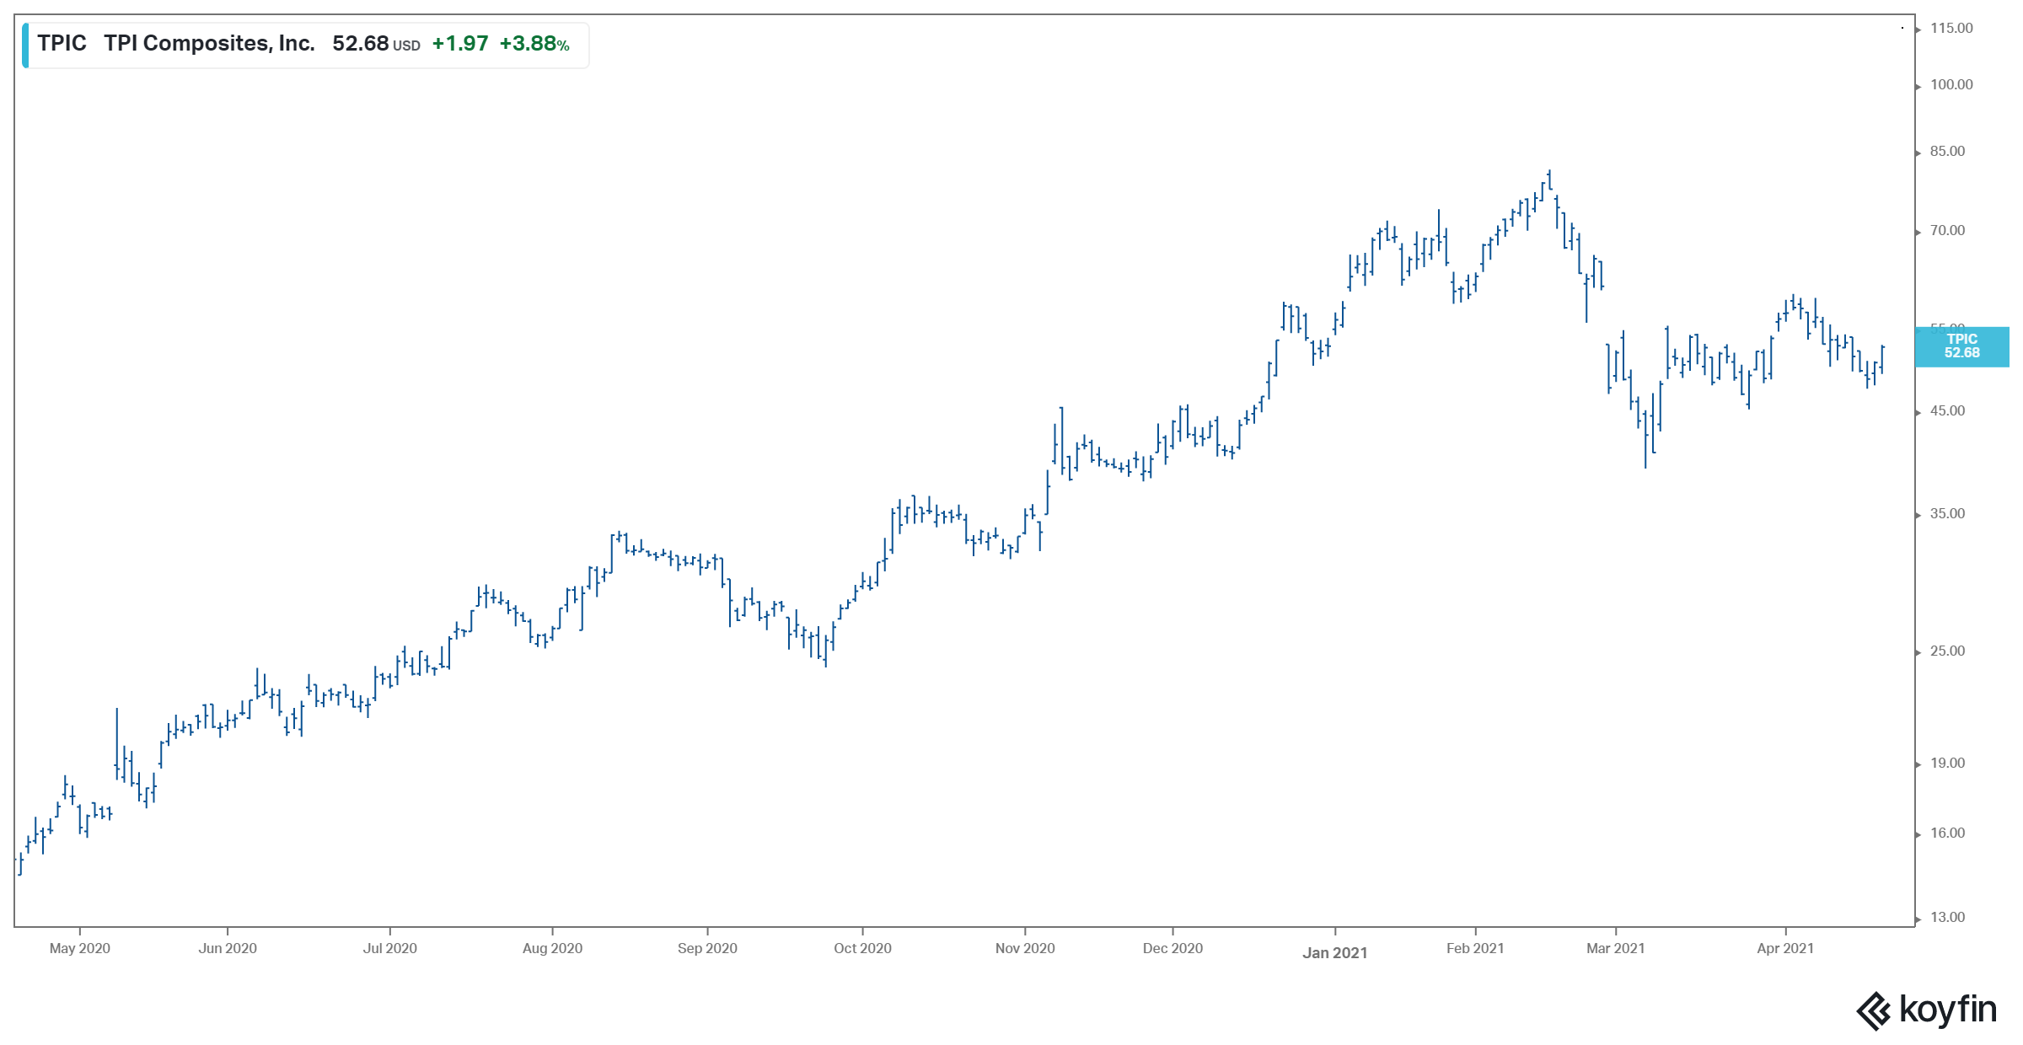Click the Dec 2020 date axis label
This screenshot has width=2023, height=1045.
point(1172,949)
